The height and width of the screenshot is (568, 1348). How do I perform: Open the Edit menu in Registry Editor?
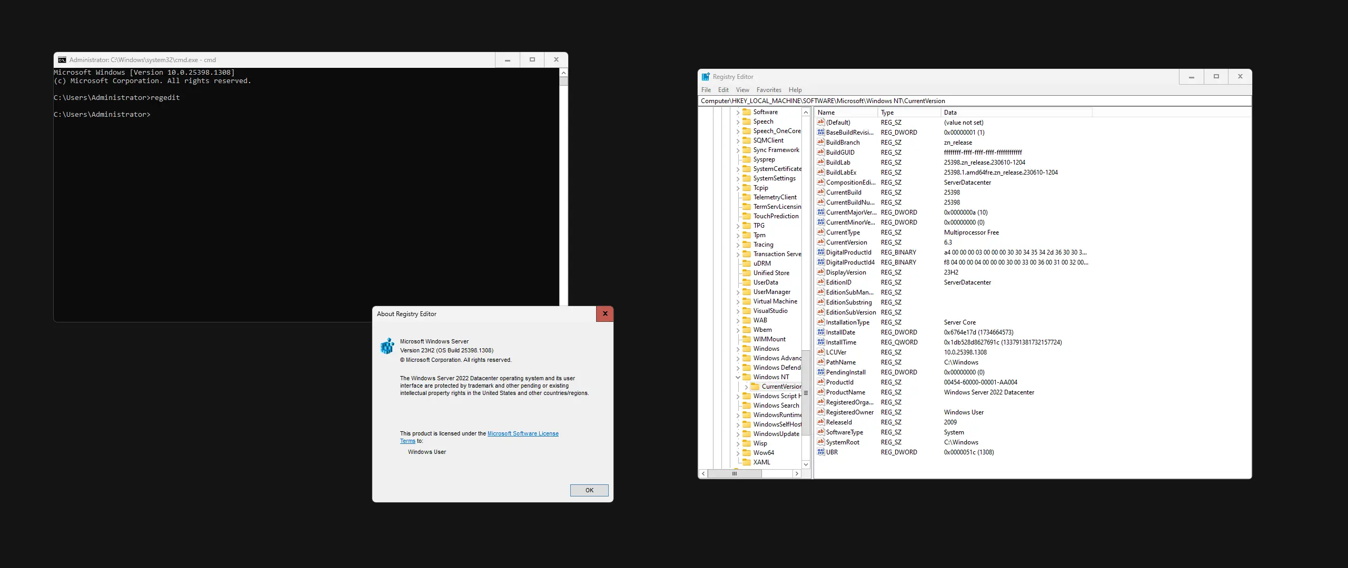tap(723, 90)
